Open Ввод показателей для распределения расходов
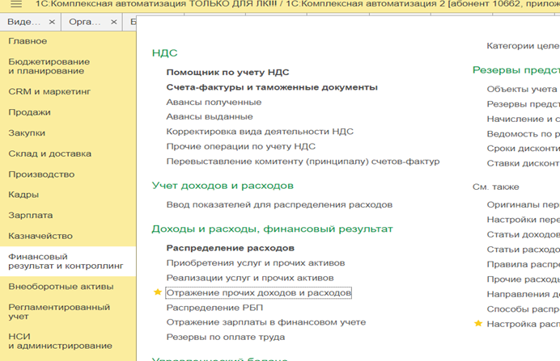 pos(280,204)
